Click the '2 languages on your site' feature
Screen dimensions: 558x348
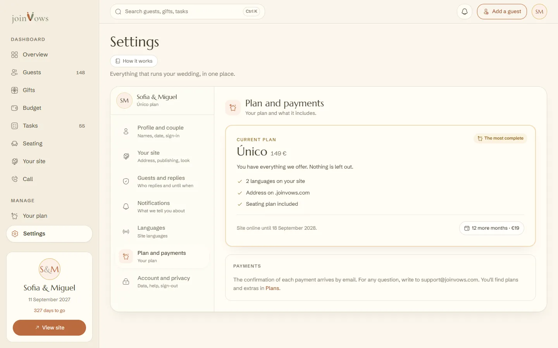click(x=276, y=181)
